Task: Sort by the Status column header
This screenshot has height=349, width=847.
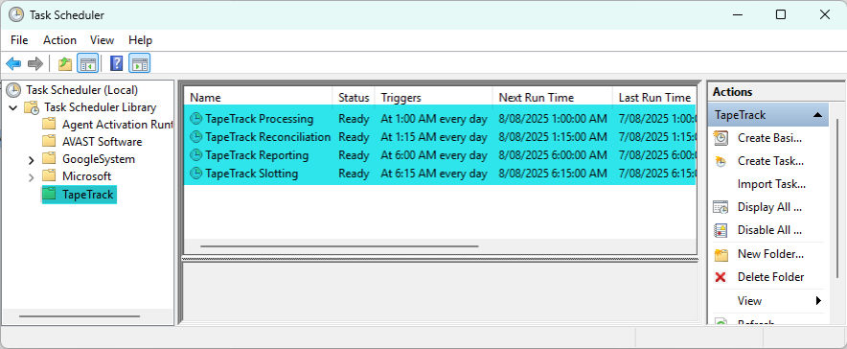Action: coord(354,98)
